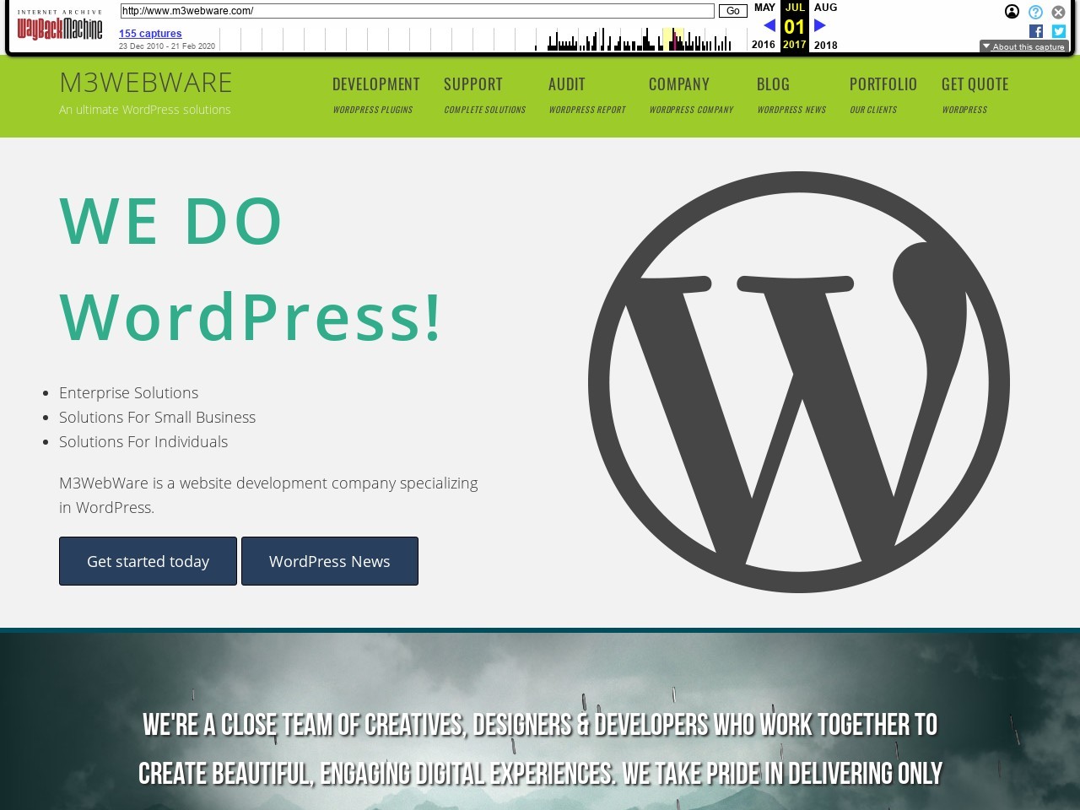The height and width of the screenshot is (810, 1080).
Task: Expand the About this capture panel
Action: 1023,46
